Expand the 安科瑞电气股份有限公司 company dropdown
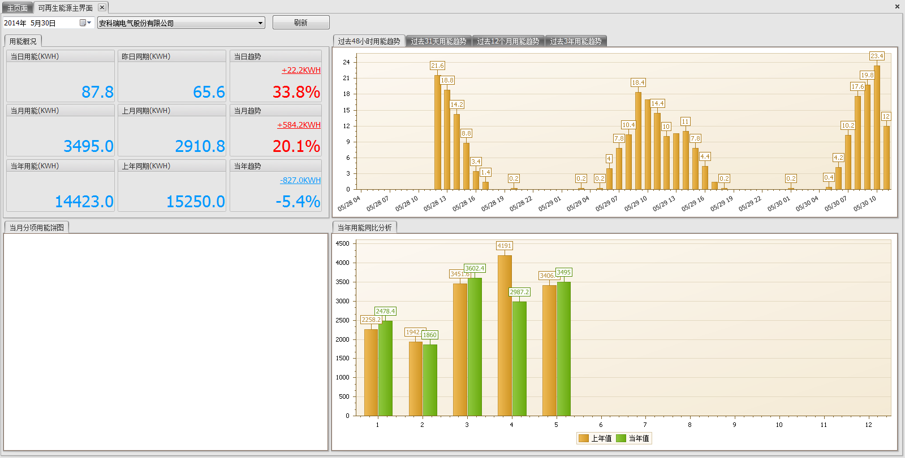Screen dimensions: 905x458 [x=260, y=23]
